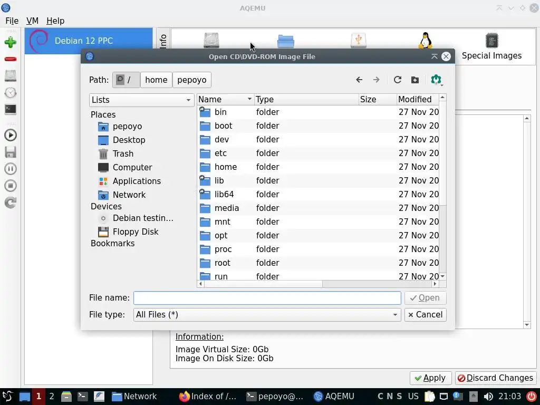This screenshot has width=540, height=405.
Task: Click the root path button
Action: click(126, 80)
